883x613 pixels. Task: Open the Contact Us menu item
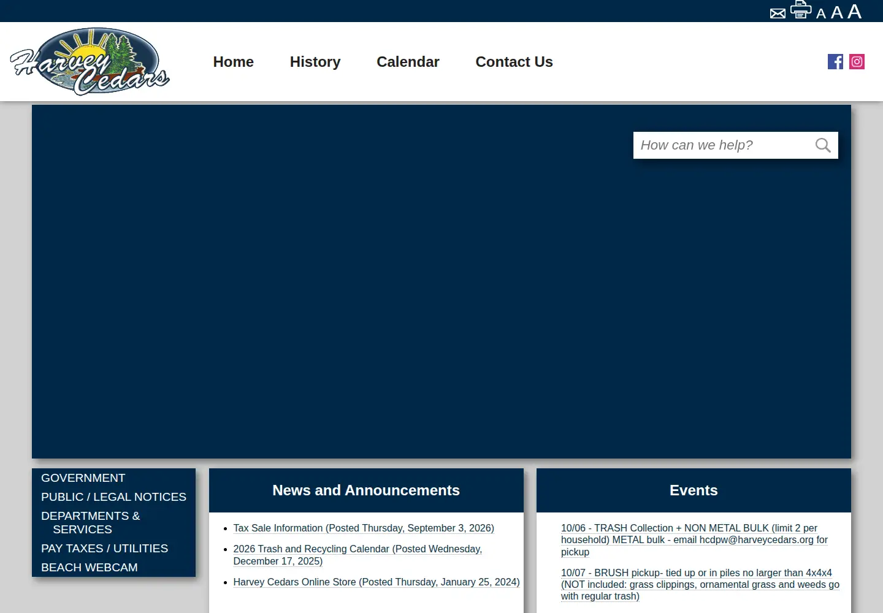[x=514, y=62]
